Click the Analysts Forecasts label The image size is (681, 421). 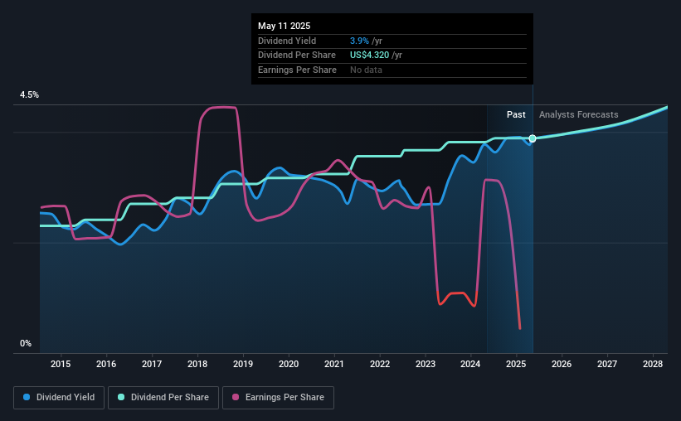tap(578, 114)
